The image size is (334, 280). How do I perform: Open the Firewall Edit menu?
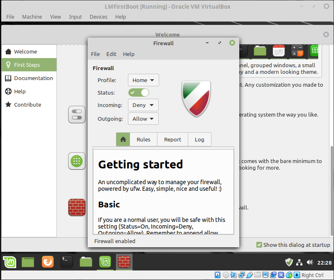pos(111,54)
